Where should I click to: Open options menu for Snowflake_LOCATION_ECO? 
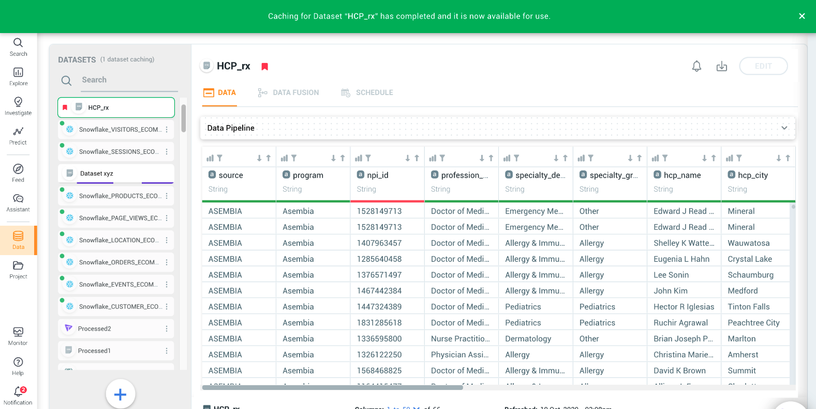click(167, 241)
